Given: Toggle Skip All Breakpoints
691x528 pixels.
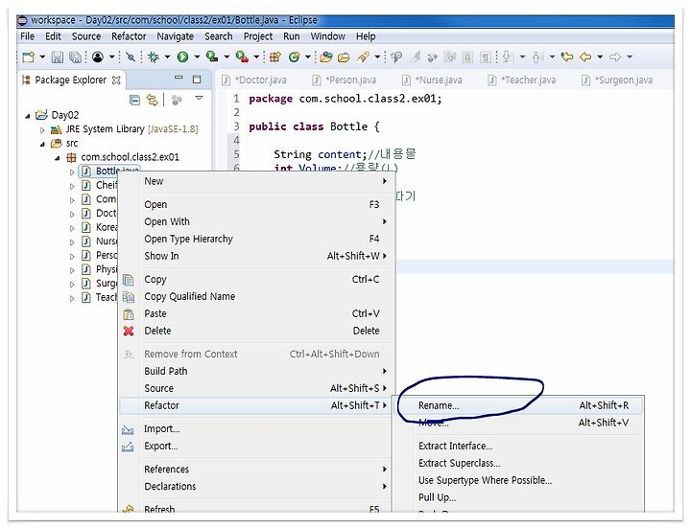Looking at the screenshot, I should 131,57.
